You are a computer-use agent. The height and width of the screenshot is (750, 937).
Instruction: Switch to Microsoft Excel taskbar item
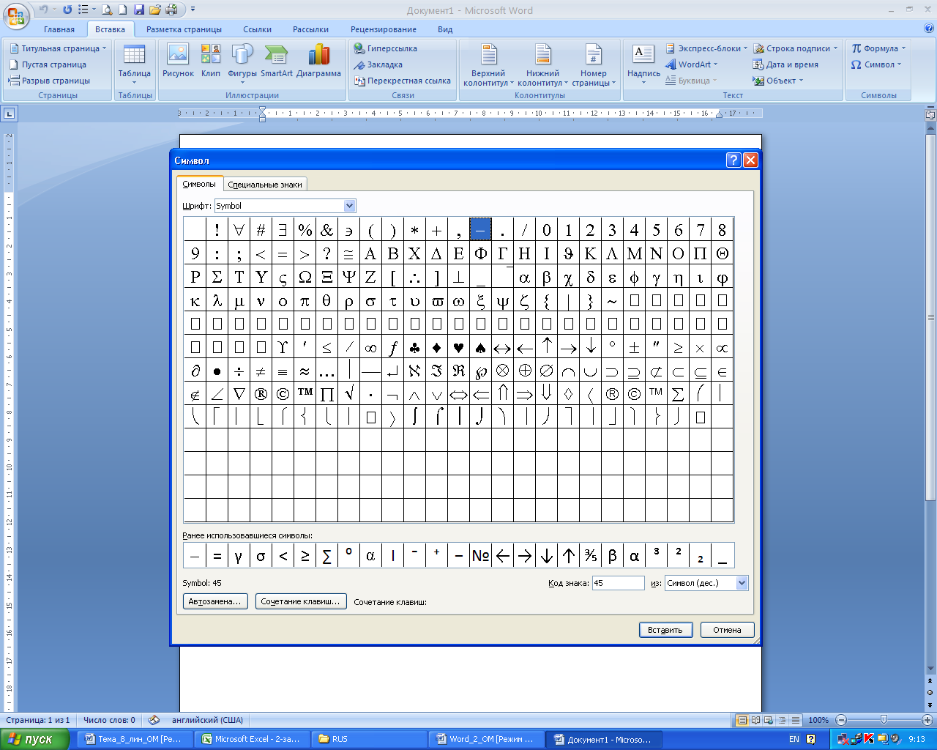[251, 739]
